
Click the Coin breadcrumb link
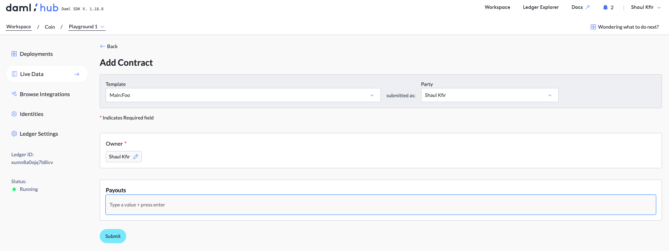click(50, 27)
